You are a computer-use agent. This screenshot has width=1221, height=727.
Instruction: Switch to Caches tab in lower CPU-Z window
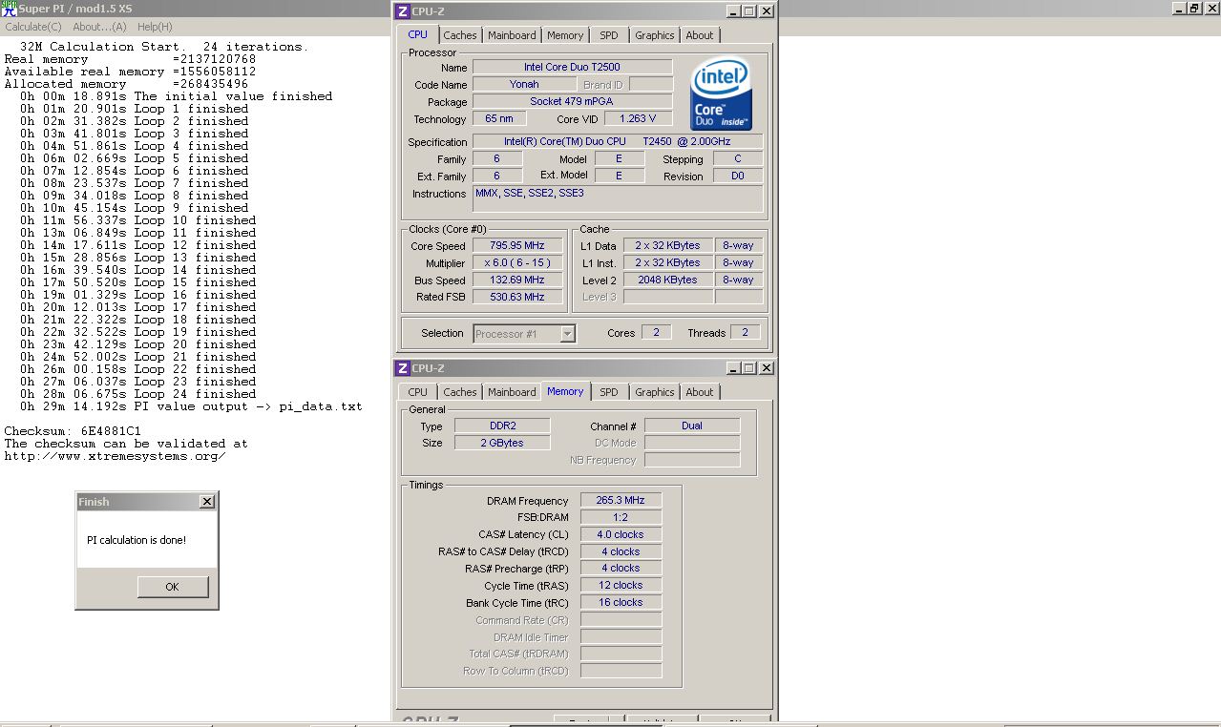[460, 392]
